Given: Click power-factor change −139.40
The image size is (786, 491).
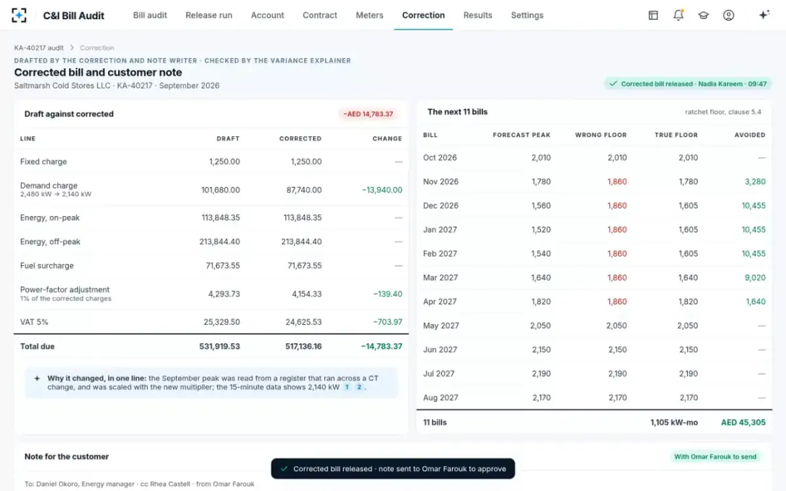Looking at the screenshot, I should click(x=388, y=294).
